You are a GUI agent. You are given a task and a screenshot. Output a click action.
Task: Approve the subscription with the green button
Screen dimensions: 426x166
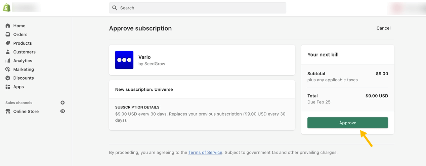pos(348,123)
